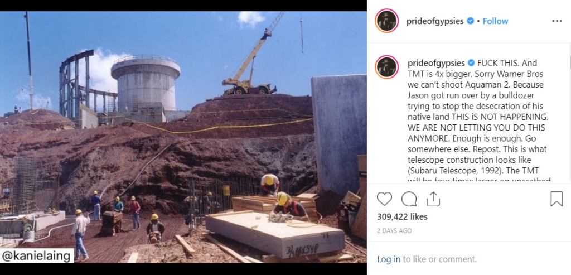Follow the prideofgypsies account
The width and height of the screenshot is (571, 275).
pyautogui.click(x=495, y=21)
